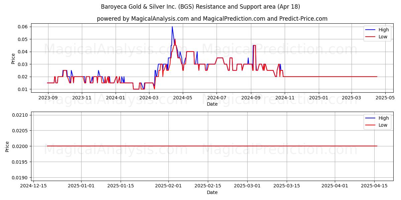Screen dimensions: 401x200
Task: Click the 'Price' y-axis label of the bottom chart
Action: click(x=7, y=146)
